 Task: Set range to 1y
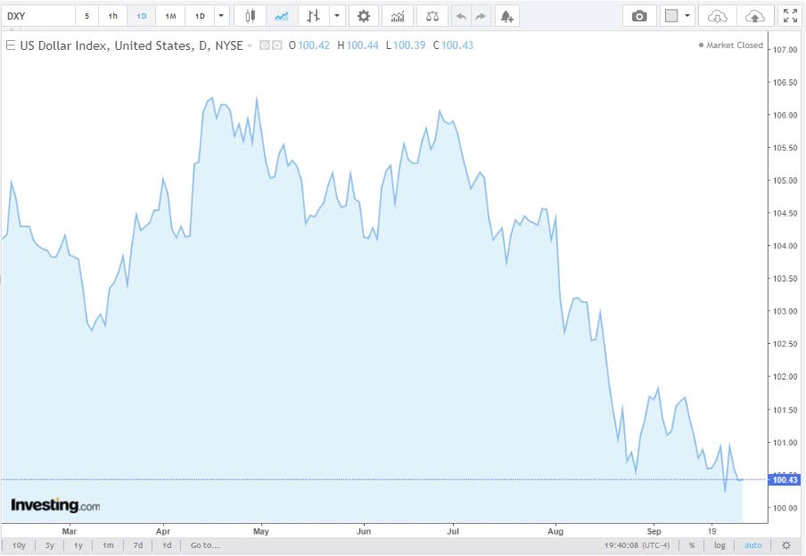click(78, 545)
